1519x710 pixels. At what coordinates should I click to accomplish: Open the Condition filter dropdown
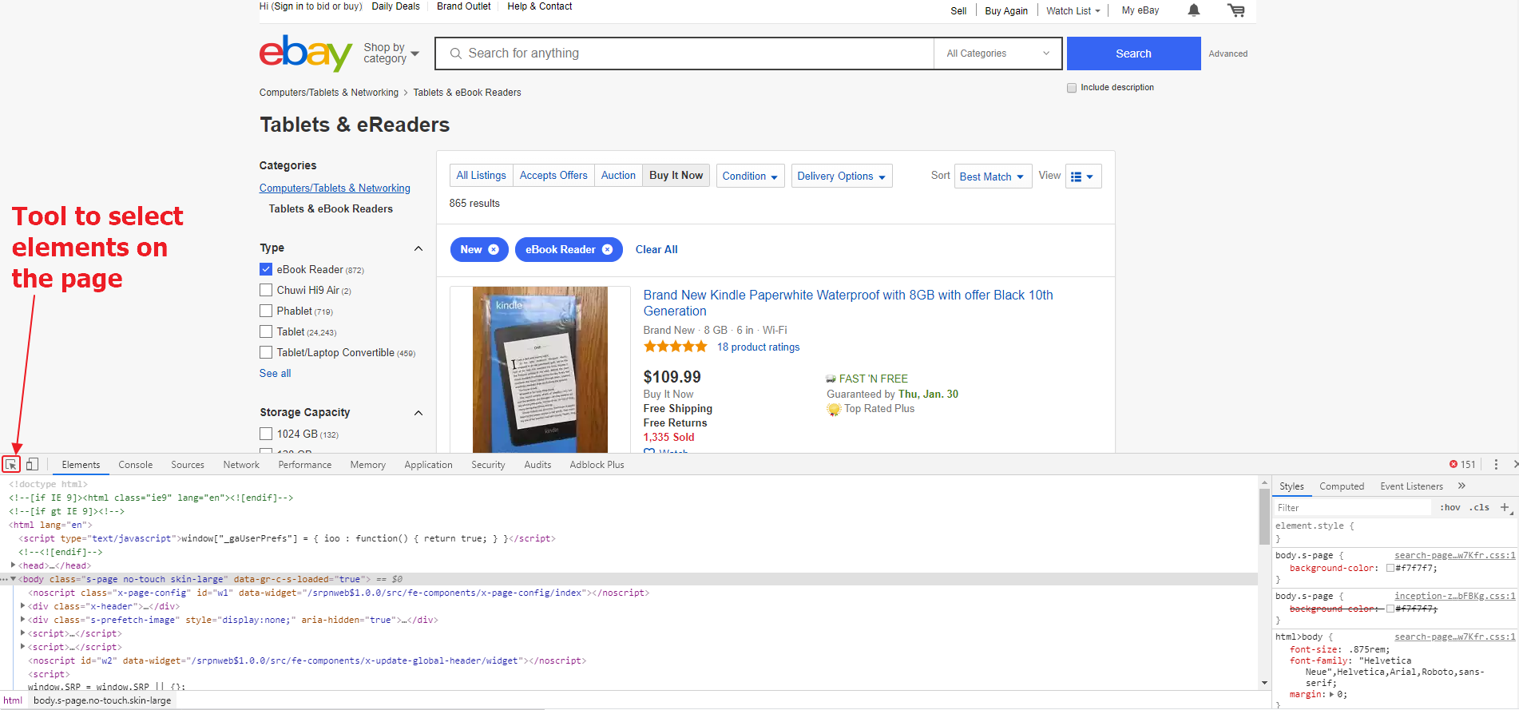coord(750,177)
